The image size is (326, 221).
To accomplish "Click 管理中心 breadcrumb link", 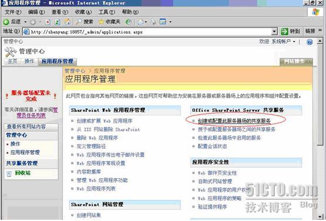I will [75, 71].
